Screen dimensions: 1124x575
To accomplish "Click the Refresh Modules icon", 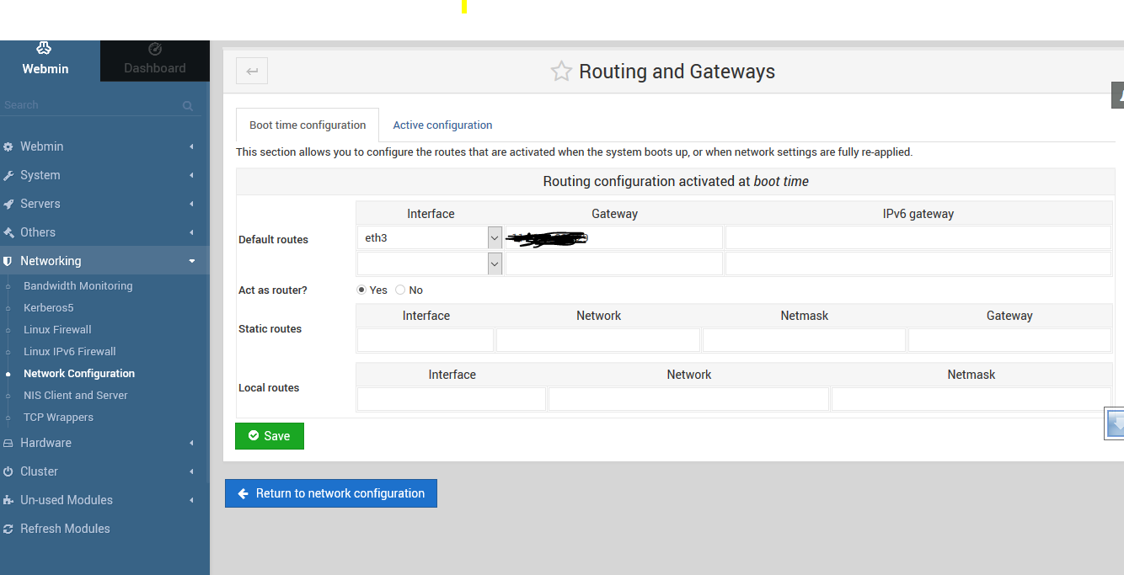I will coord(8,529).
